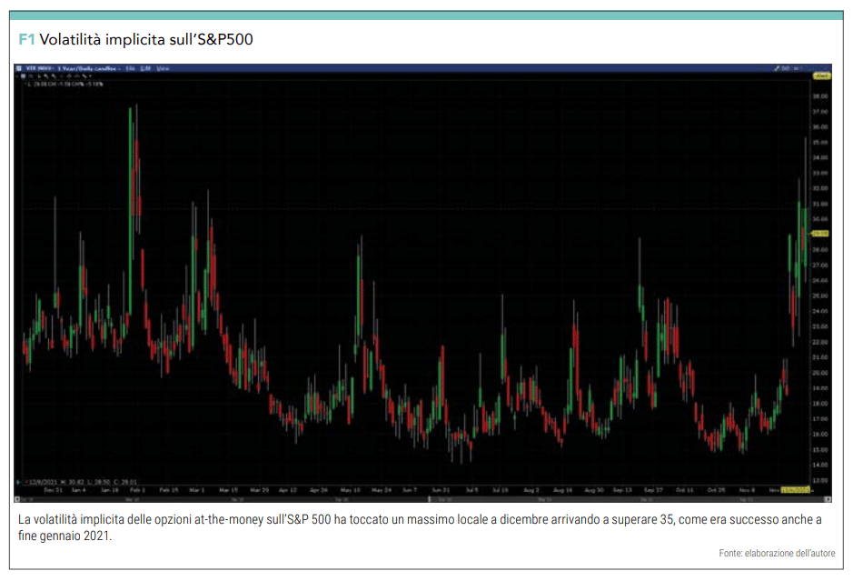The height and width of the screenshot is (581, 853).
Task: Click the chart window icon beside the title
Action: [x=19, y=68]
